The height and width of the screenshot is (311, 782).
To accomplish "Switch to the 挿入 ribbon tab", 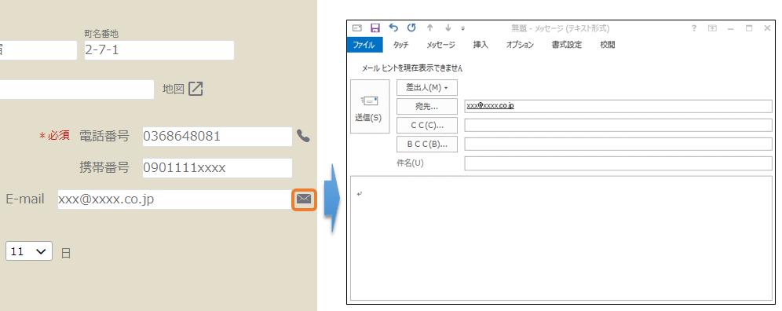I will 481,45.
